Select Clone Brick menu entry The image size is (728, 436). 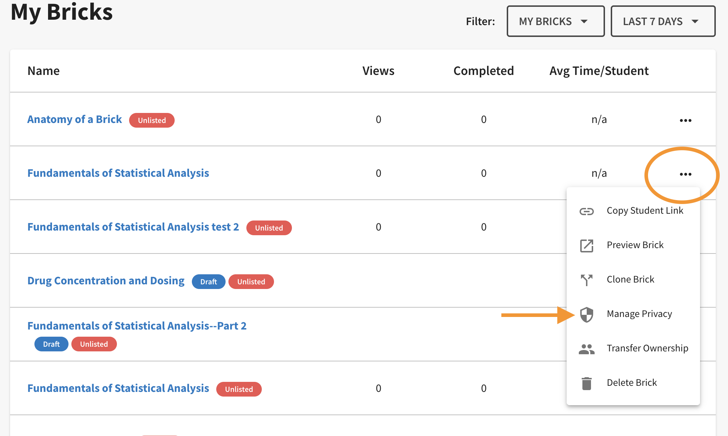click(x=633, y=279)
